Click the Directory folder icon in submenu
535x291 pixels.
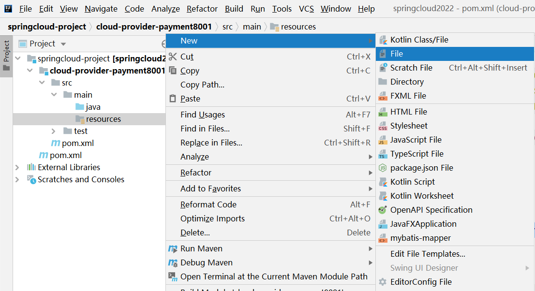[383, 82]
